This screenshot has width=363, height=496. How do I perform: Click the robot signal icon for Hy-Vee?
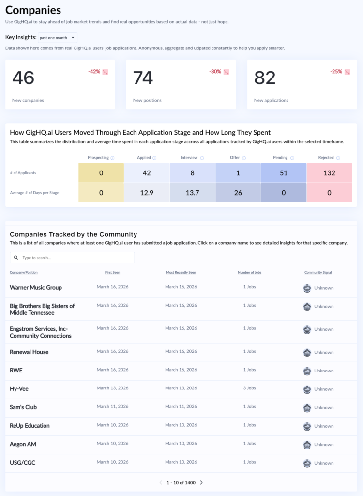point(307,389)
